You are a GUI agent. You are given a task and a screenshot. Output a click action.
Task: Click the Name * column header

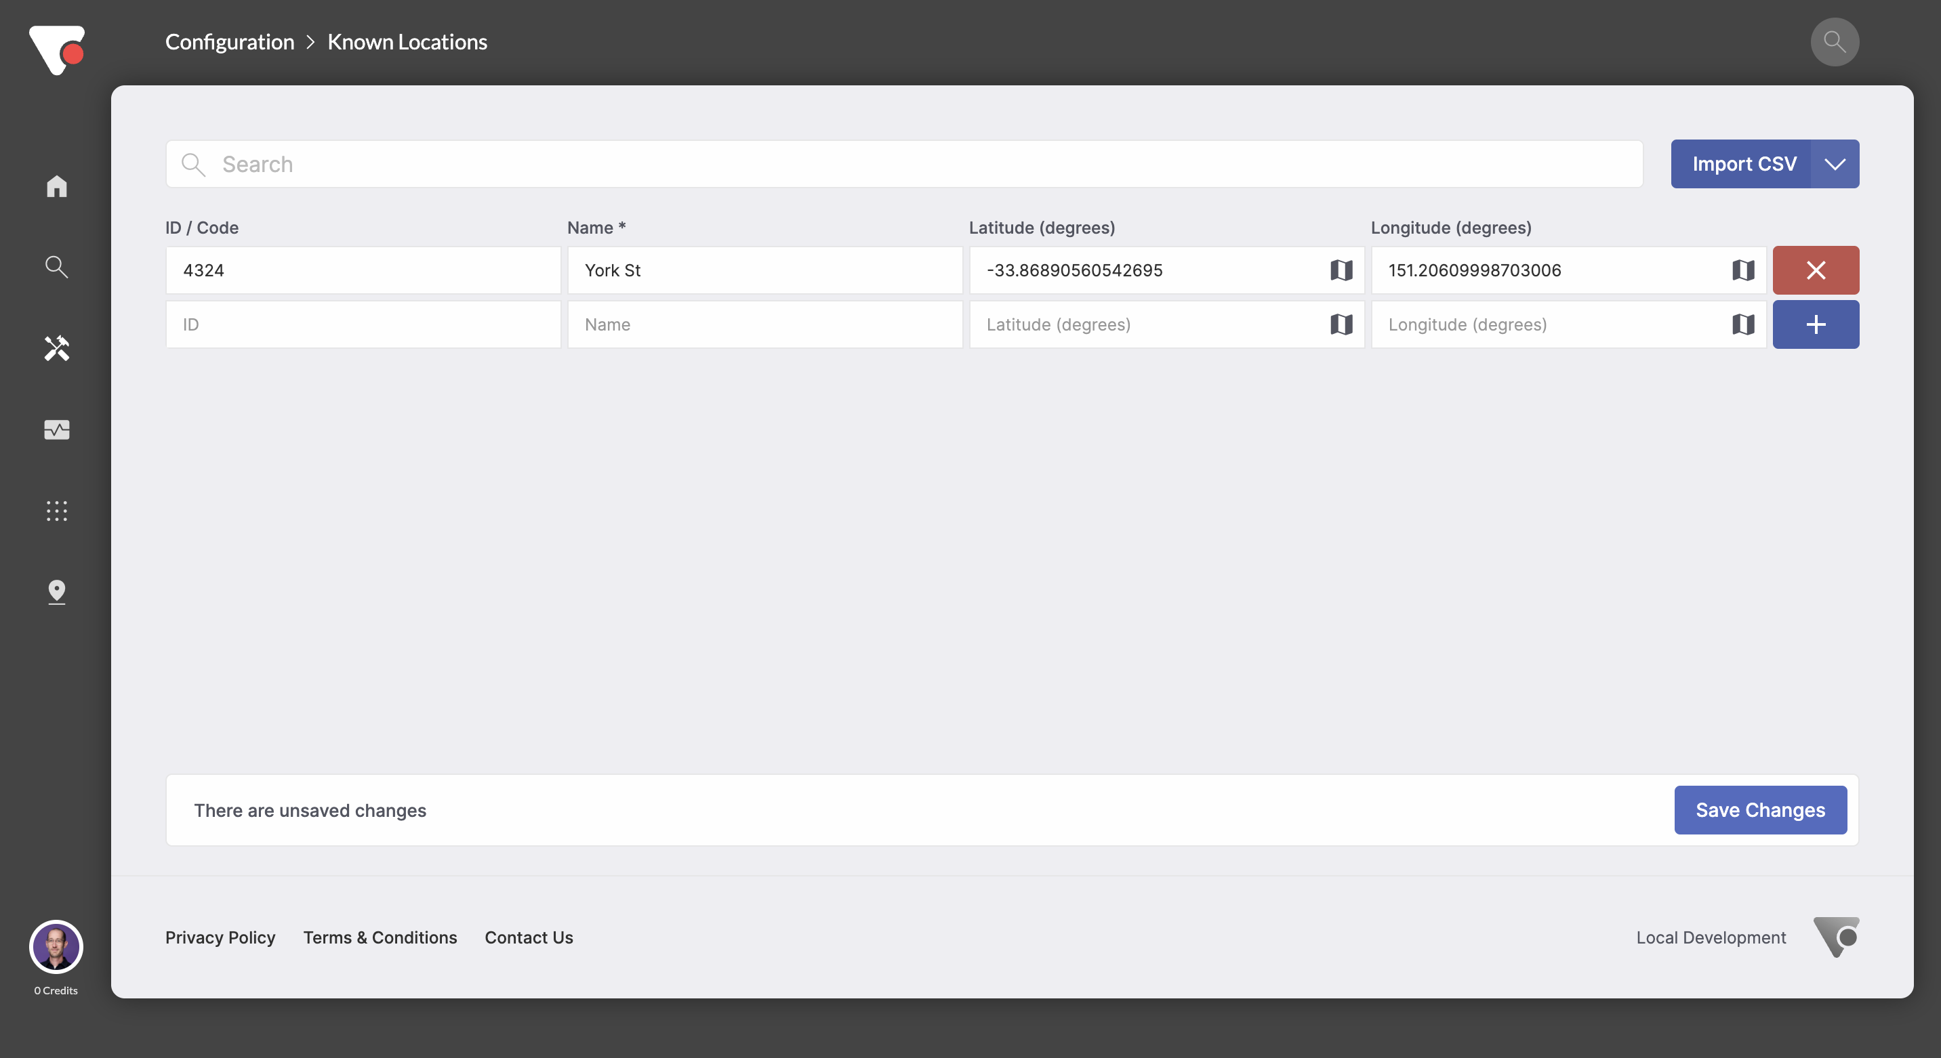tap(596, 228)
